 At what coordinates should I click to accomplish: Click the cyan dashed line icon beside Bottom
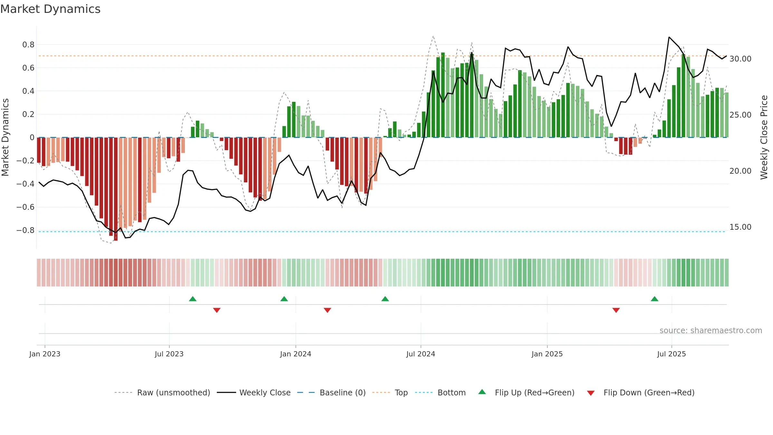[424, 392]
